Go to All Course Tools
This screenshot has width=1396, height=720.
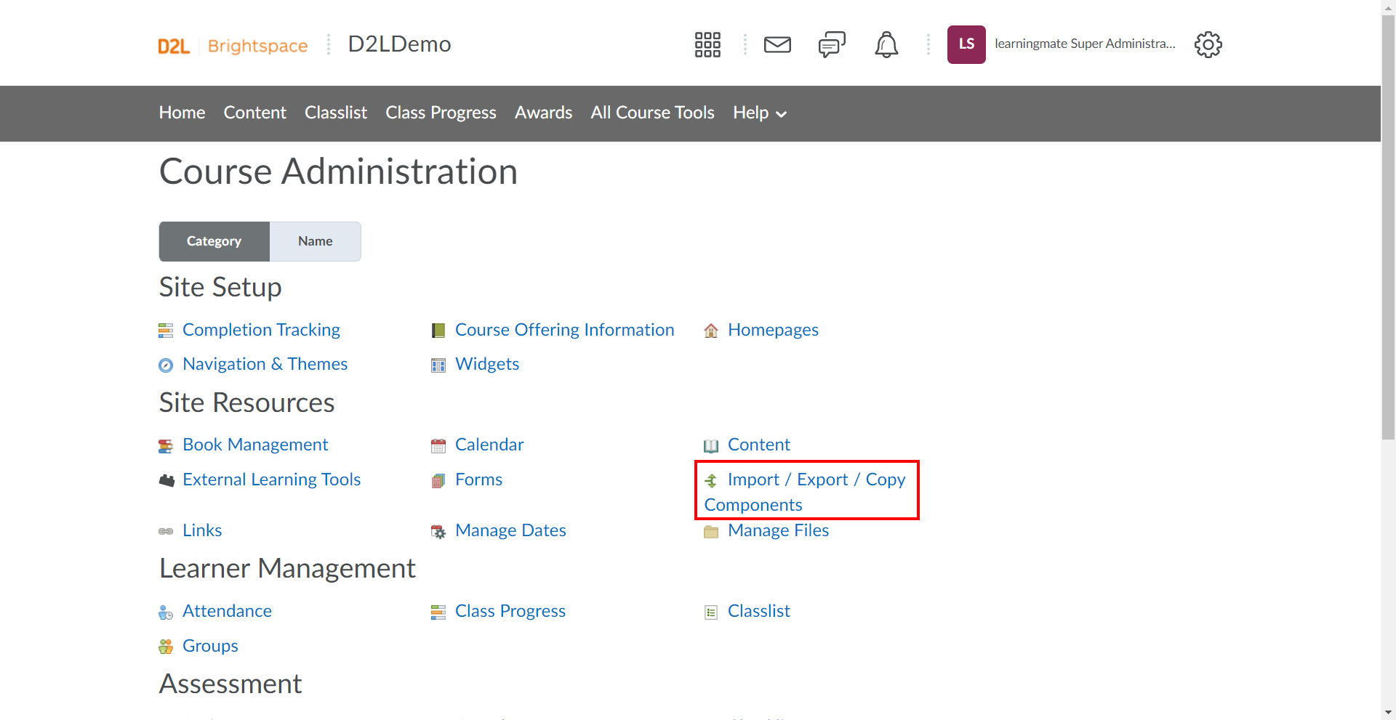(652, 113)
